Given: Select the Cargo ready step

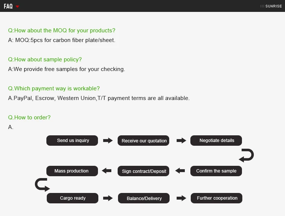Looking at the screenshot, I should tap(72, 198).
